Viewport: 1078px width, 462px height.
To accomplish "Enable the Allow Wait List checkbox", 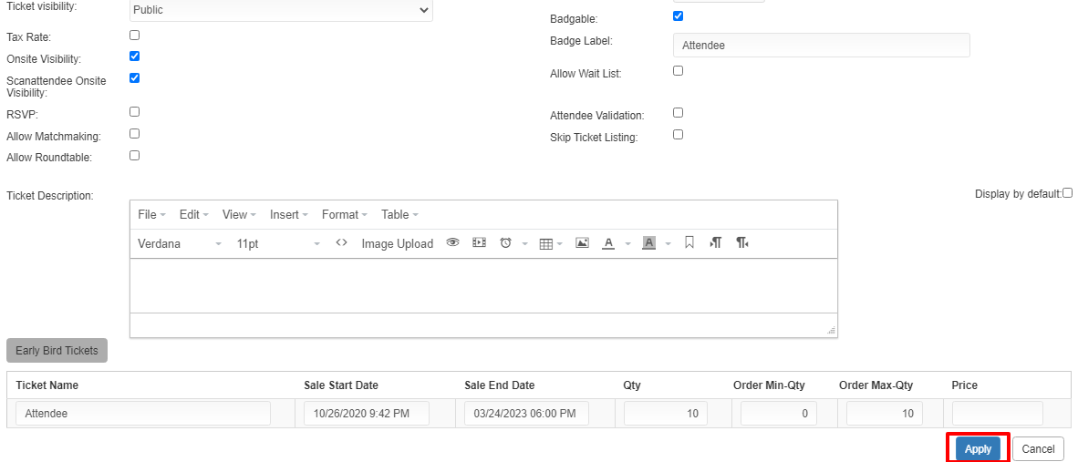I will pyautogui.click(x=678, y=70).
